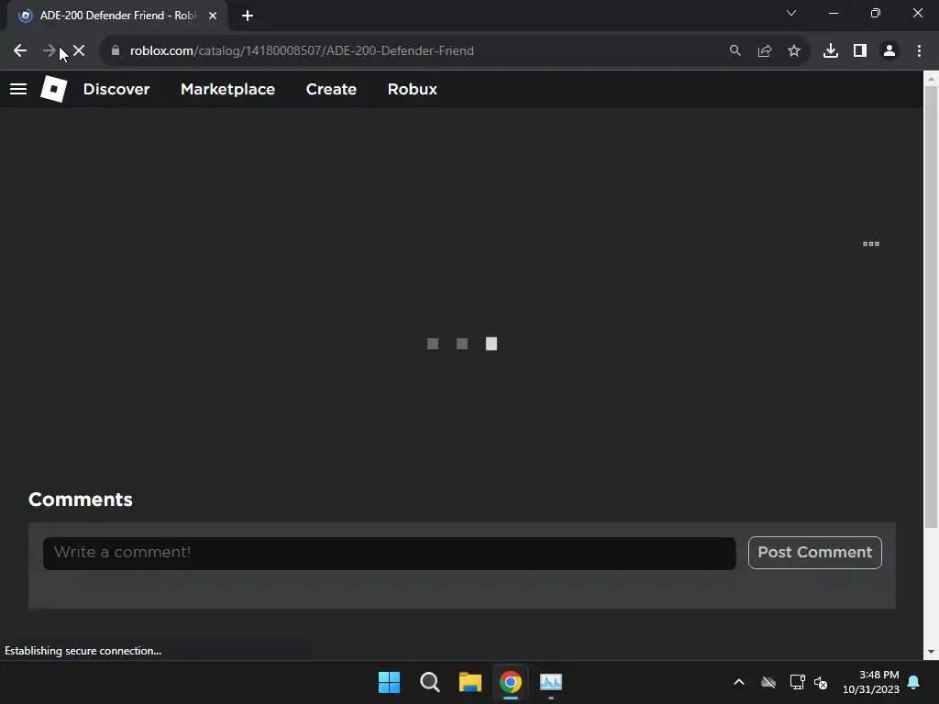Select the ADE-200 Defender Friend tab
Image resolution: width=939 pixels, height=704 pixels.
click(118, 16)
